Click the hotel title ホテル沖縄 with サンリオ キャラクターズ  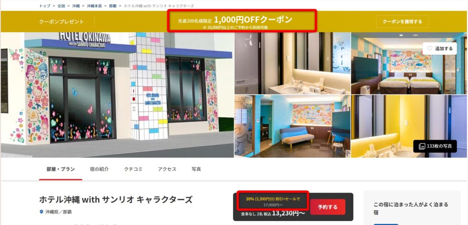[x=116, y=199]
